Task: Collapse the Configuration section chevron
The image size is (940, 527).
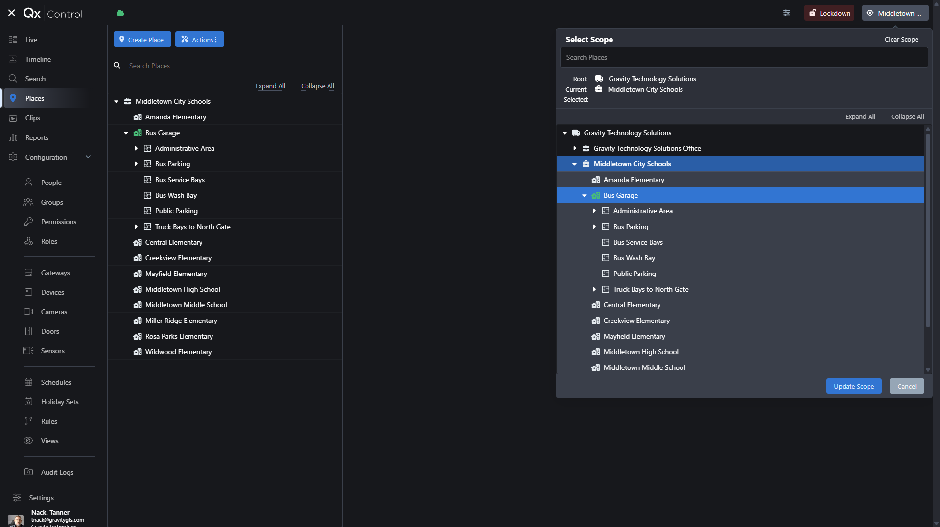Action: [88, 157]
